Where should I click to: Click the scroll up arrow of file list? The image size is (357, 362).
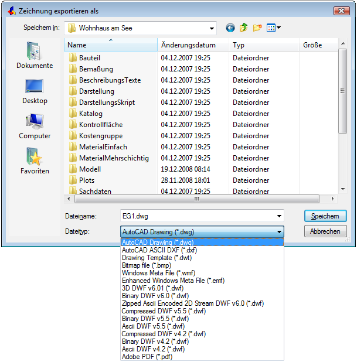(x=343, y=43)
